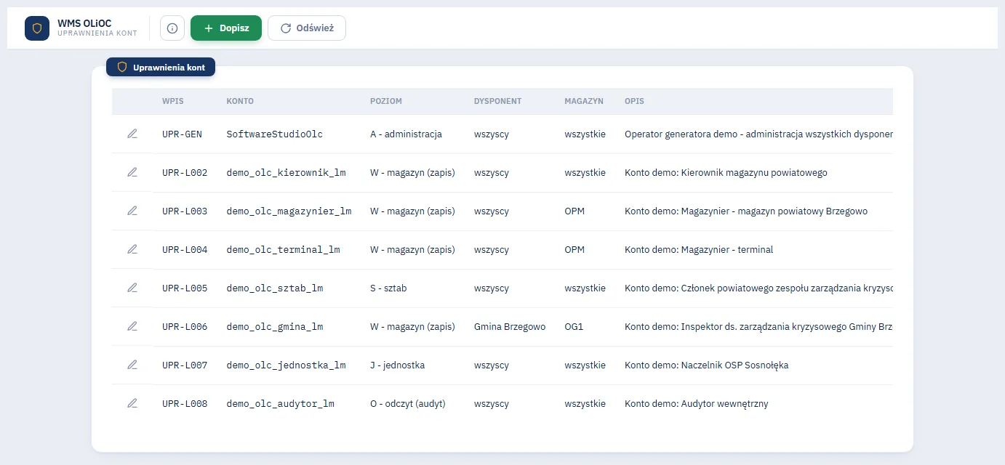This screenshot has height=465, width=1005.
Task: Click the KONTO column header
Action: (x=240, y=101)
